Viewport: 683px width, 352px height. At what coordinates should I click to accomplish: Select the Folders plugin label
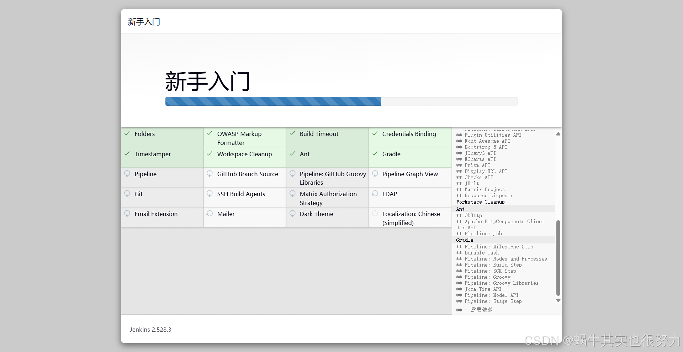145,134
